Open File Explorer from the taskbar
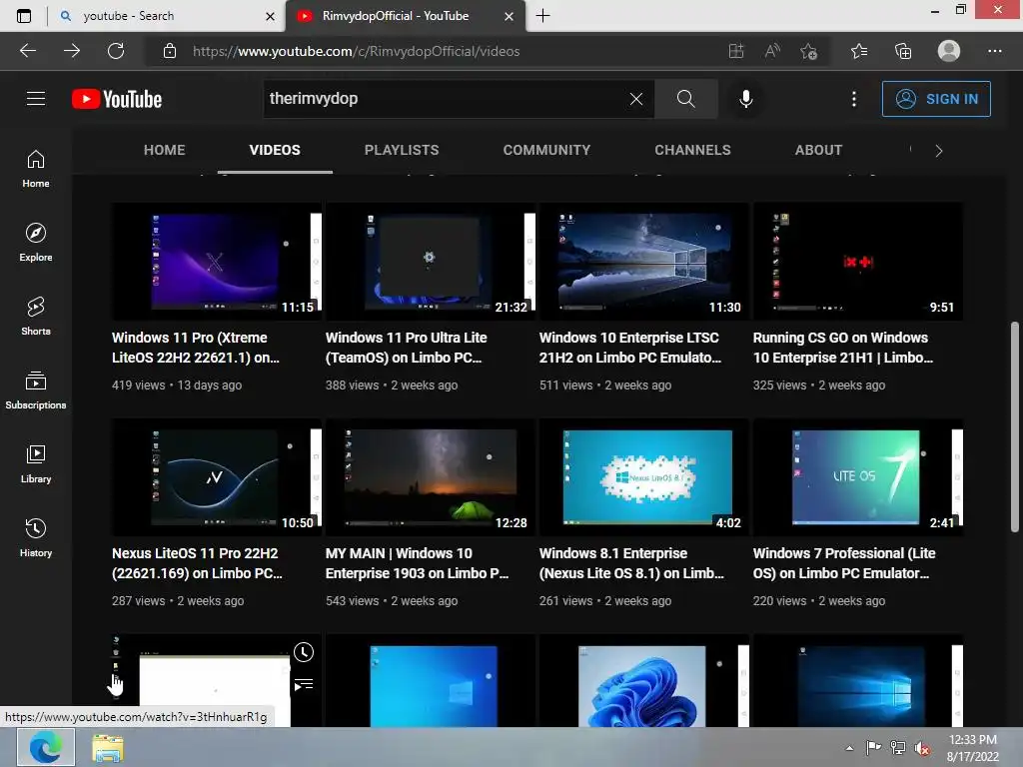1023x767 pixels. coord(108,748)
